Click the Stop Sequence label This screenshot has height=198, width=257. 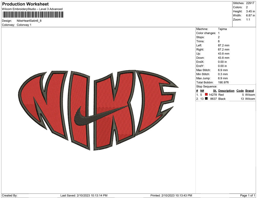coord(207,87)
